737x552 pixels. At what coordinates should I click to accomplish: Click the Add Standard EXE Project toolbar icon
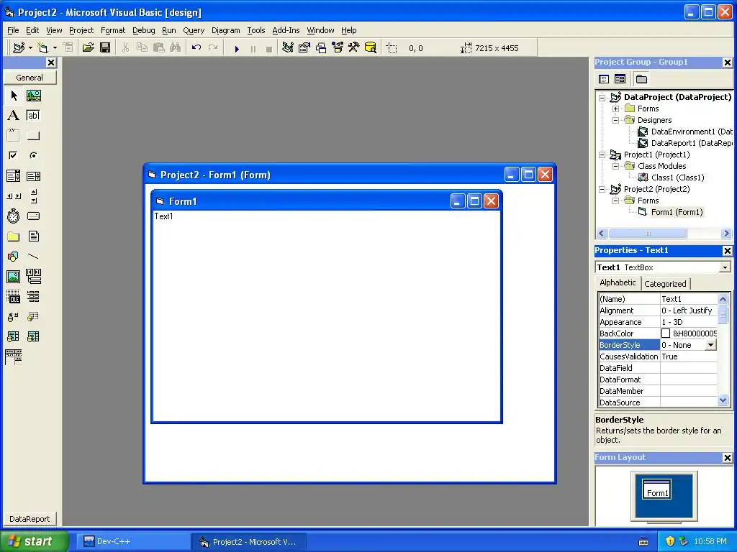19,48
